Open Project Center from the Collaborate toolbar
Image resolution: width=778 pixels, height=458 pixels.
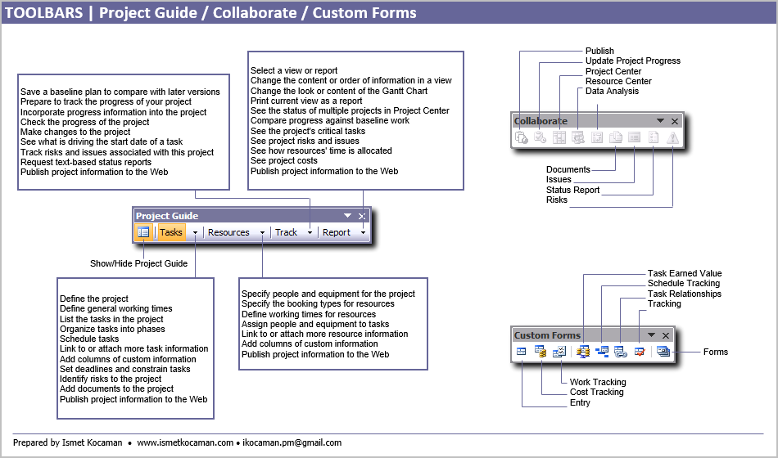click(x=559, y=138)
